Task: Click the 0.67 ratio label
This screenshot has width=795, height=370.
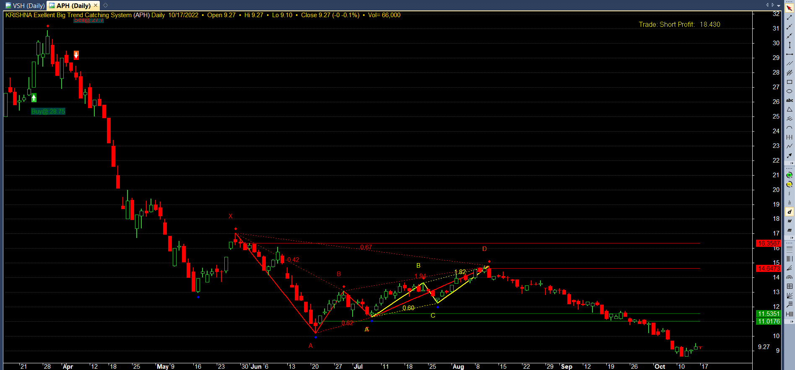Action: tap(366, 247)
